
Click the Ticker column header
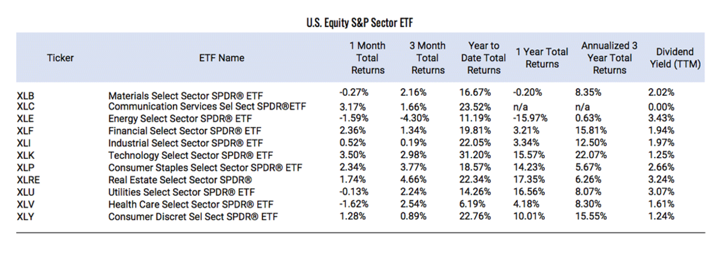click(60, 58)
